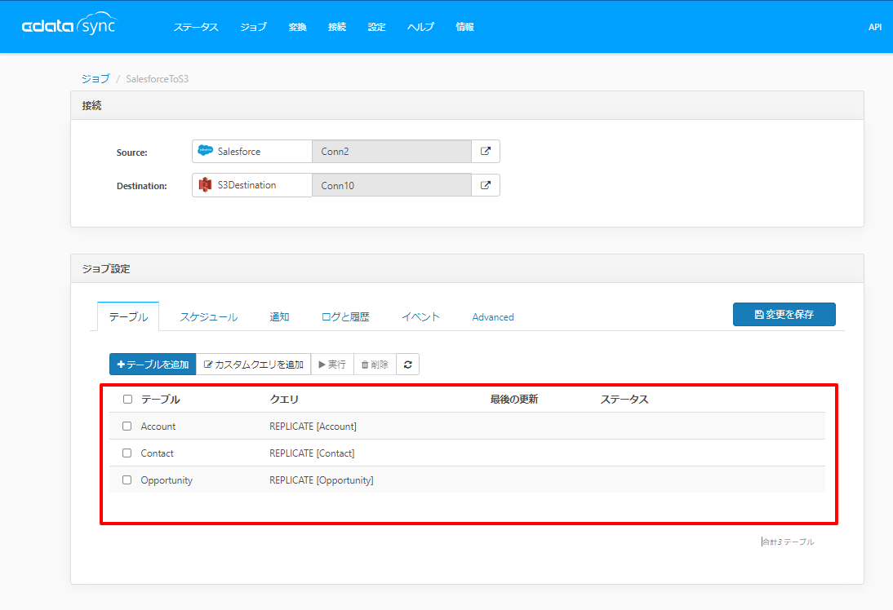
Task: Click the 最後の更新 column header
Action: (513, 400)
